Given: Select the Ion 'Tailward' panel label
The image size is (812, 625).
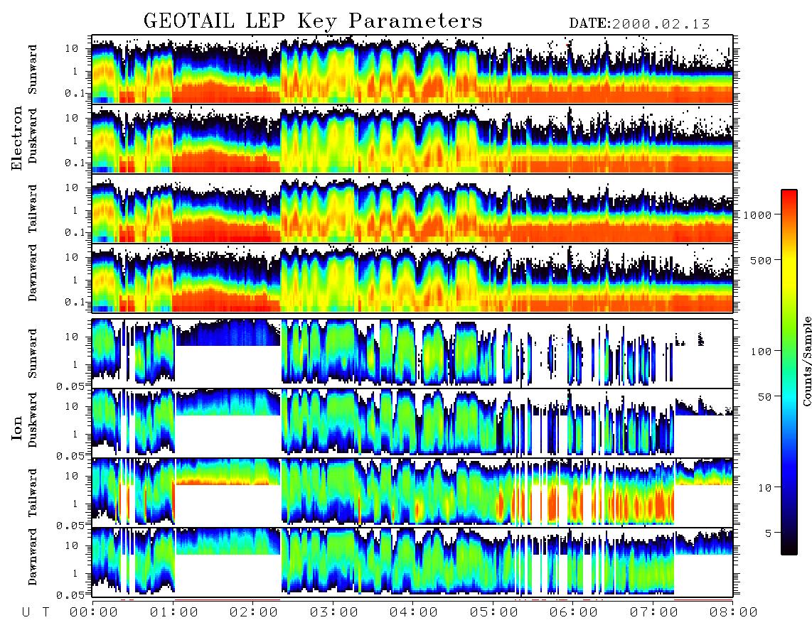Looking at the screenshot, I should coord(33,492).
